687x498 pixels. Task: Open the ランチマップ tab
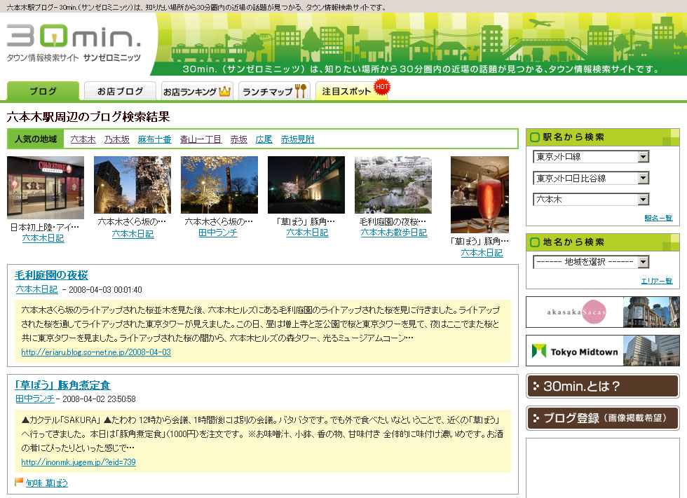[274, 91]
